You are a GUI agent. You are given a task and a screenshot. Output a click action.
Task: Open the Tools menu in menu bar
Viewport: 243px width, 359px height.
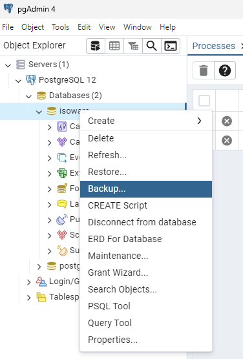(60, 27)
